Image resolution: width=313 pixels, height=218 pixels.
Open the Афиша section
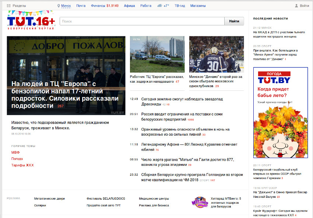pos(129,6)
